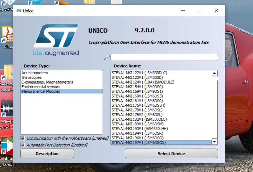Viewport: 253px width, 172px height.
Task: Select E-compasses, Magnetometers device type
Action: (62, 82)
